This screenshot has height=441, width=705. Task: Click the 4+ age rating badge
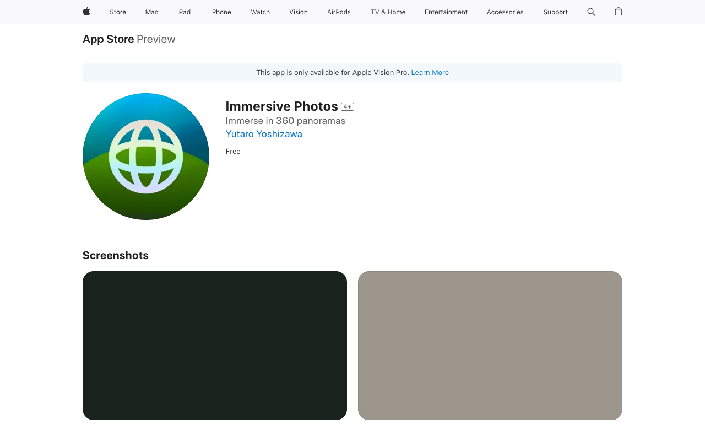coord(348,107)
